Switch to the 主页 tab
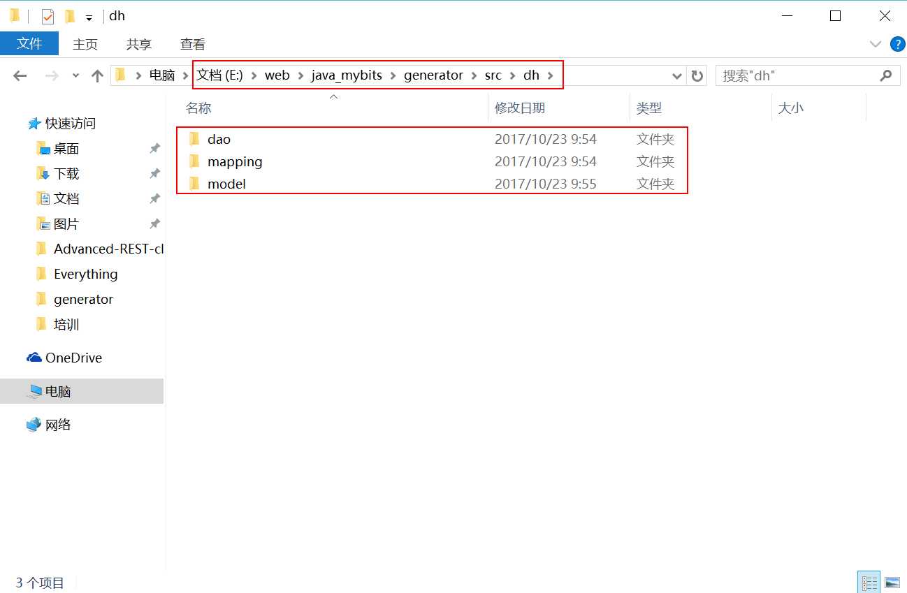The height and width of the screenshot is (593, 907). [85, 44]
